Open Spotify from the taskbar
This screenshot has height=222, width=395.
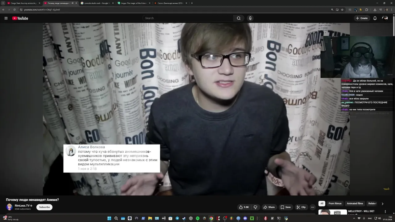(x=197, y=218)
